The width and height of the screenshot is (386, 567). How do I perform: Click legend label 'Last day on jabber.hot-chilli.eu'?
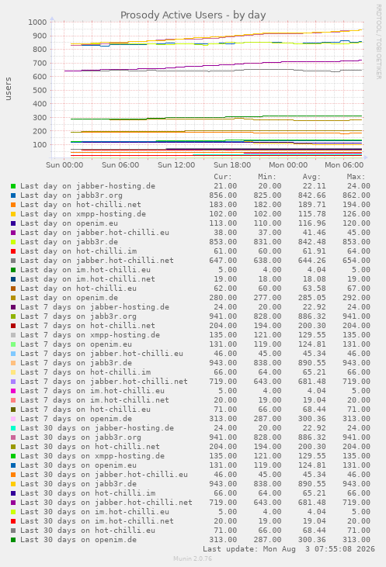[95, 233]
